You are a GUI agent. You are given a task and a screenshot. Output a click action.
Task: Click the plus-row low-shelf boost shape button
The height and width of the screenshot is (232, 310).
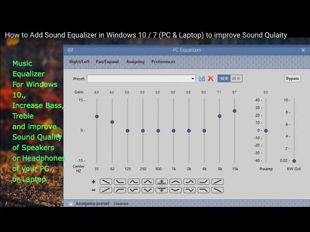tap(119, 182)
